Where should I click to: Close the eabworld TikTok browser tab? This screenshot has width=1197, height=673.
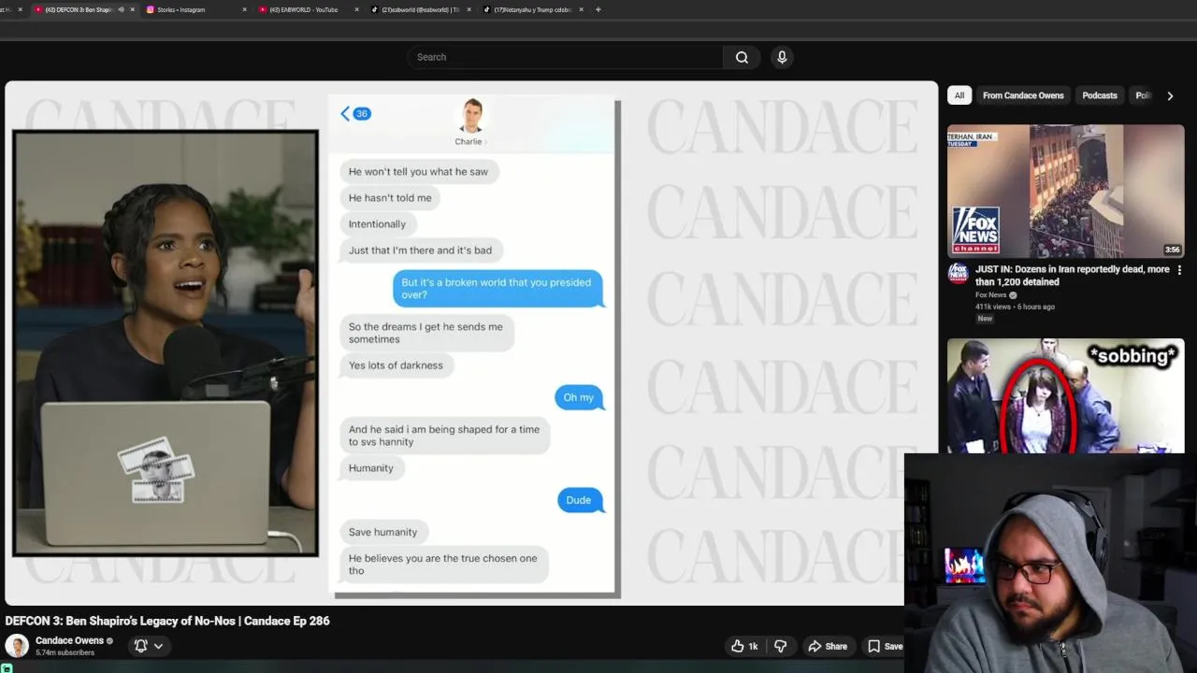tap(469, 9)
